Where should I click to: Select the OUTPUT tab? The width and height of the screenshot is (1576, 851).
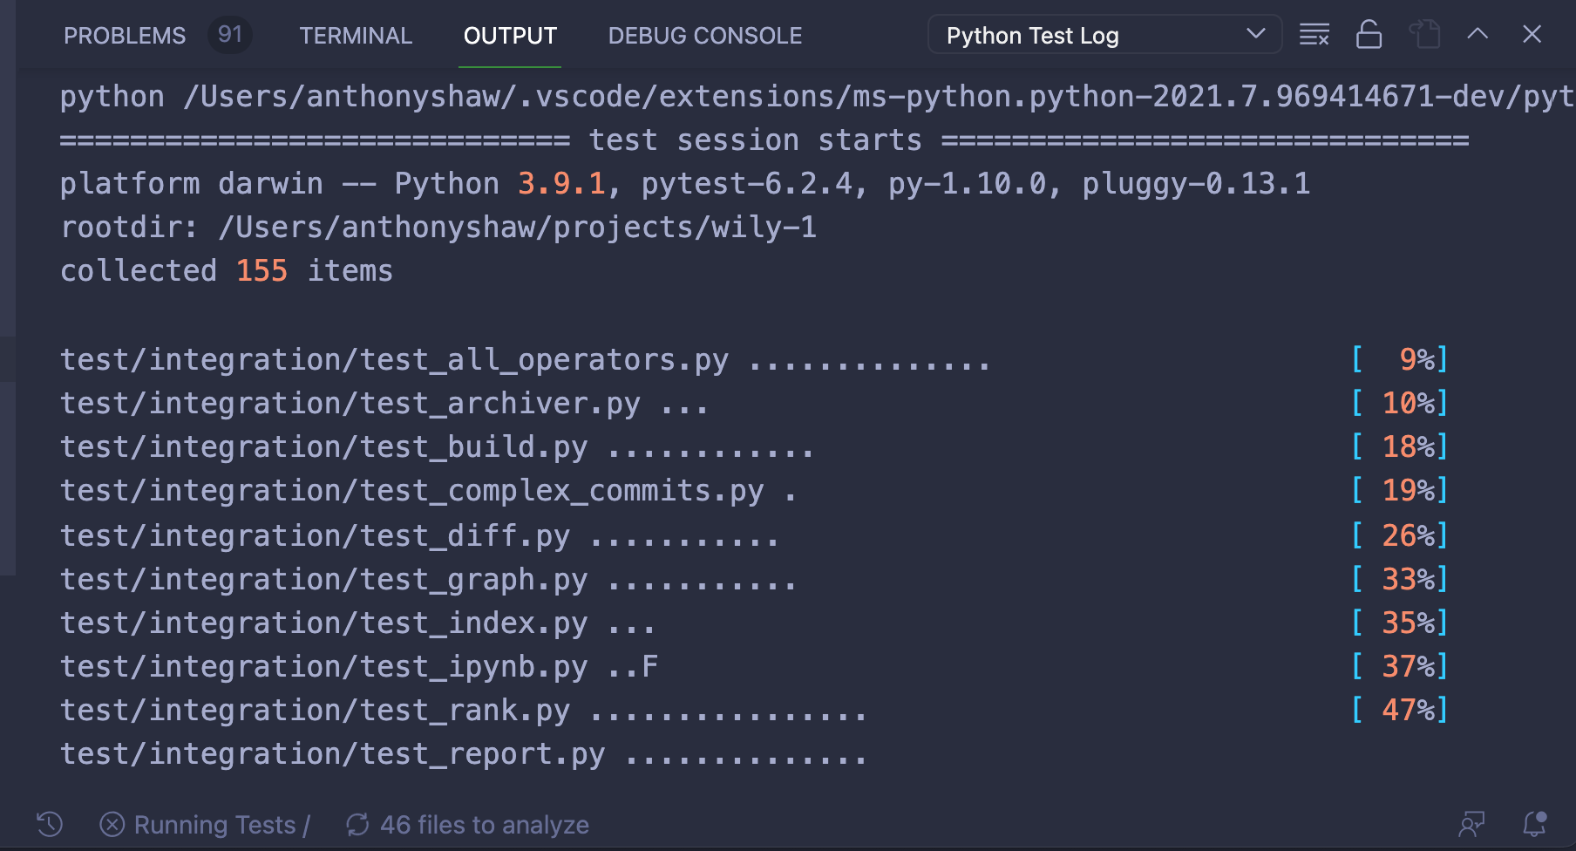click(509, 35)
